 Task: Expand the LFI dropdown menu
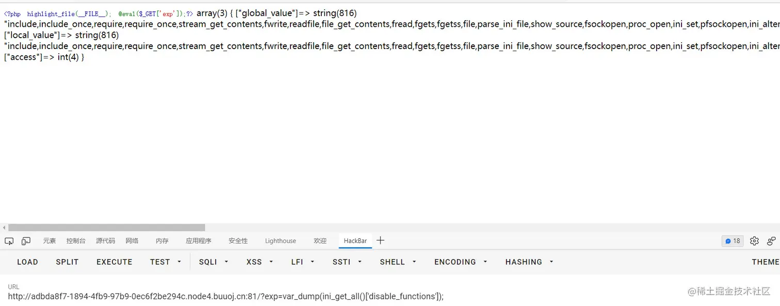click(303, 262)
